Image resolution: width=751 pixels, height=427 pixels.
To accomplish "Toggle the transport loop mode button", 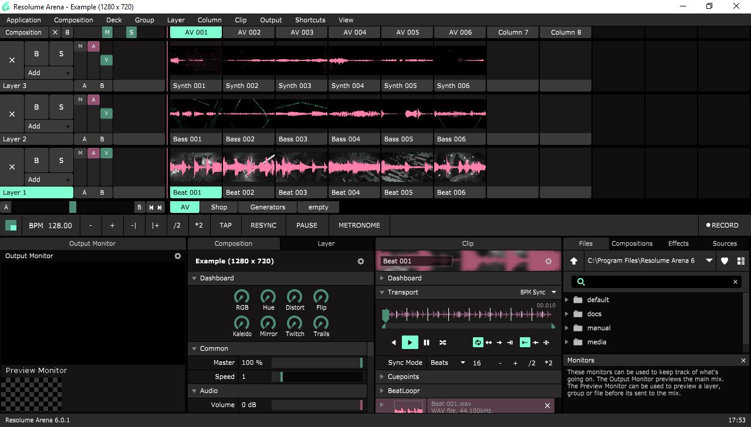I will (x=478, y=343).
